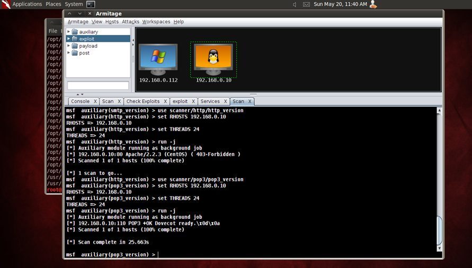472x268 pixels.
Task: Collapse the module panel with left arrow
Action: 133,40
